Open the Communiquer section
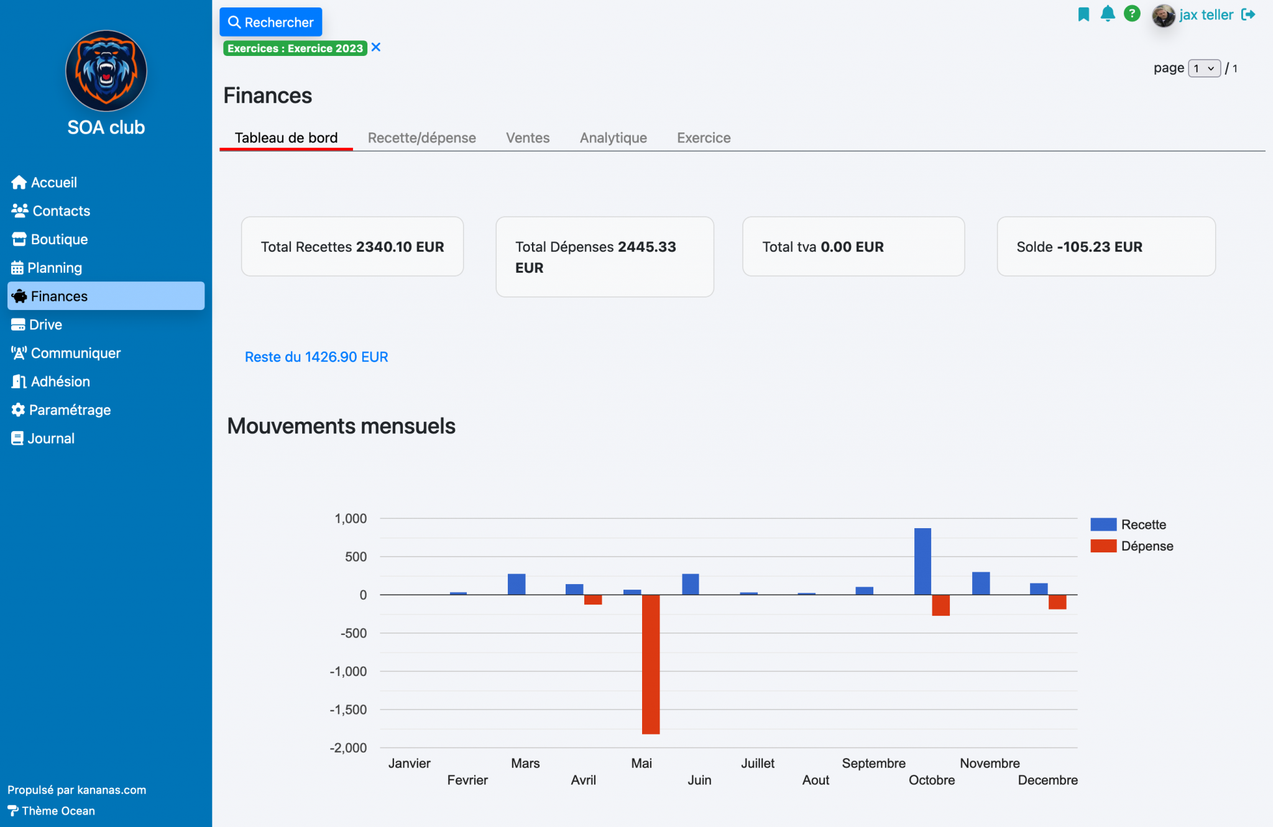The height and width of the screenshot is (827, 1273). 76,353
